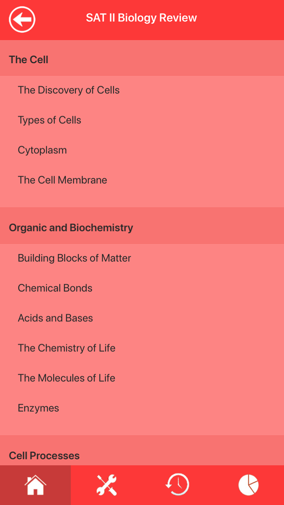Open Acids and Bases topic
Viewport: 284px width, 505px height.
point(142,318)
